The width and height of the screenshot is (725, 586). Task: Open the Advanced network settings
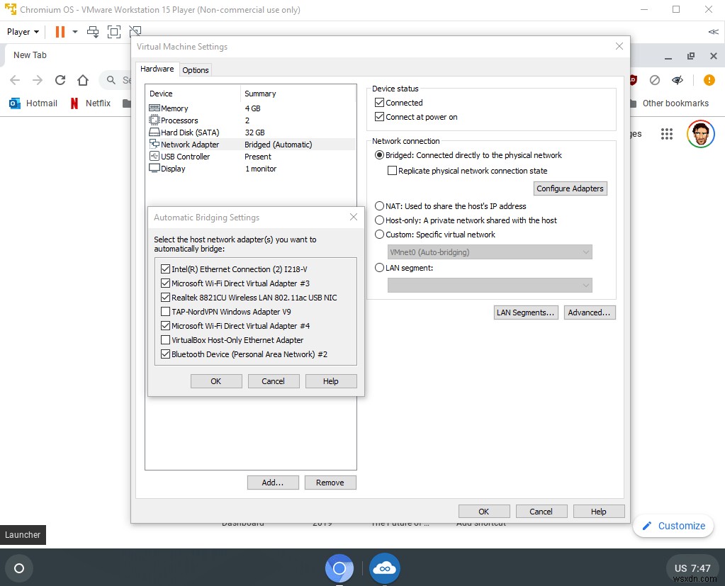click(590, 312)
